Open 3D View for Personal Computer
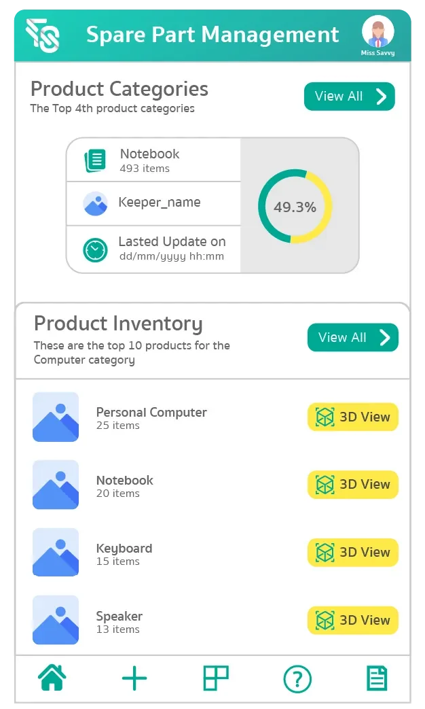This screenshot has width=425, height=709. click(x=352, y=417)
